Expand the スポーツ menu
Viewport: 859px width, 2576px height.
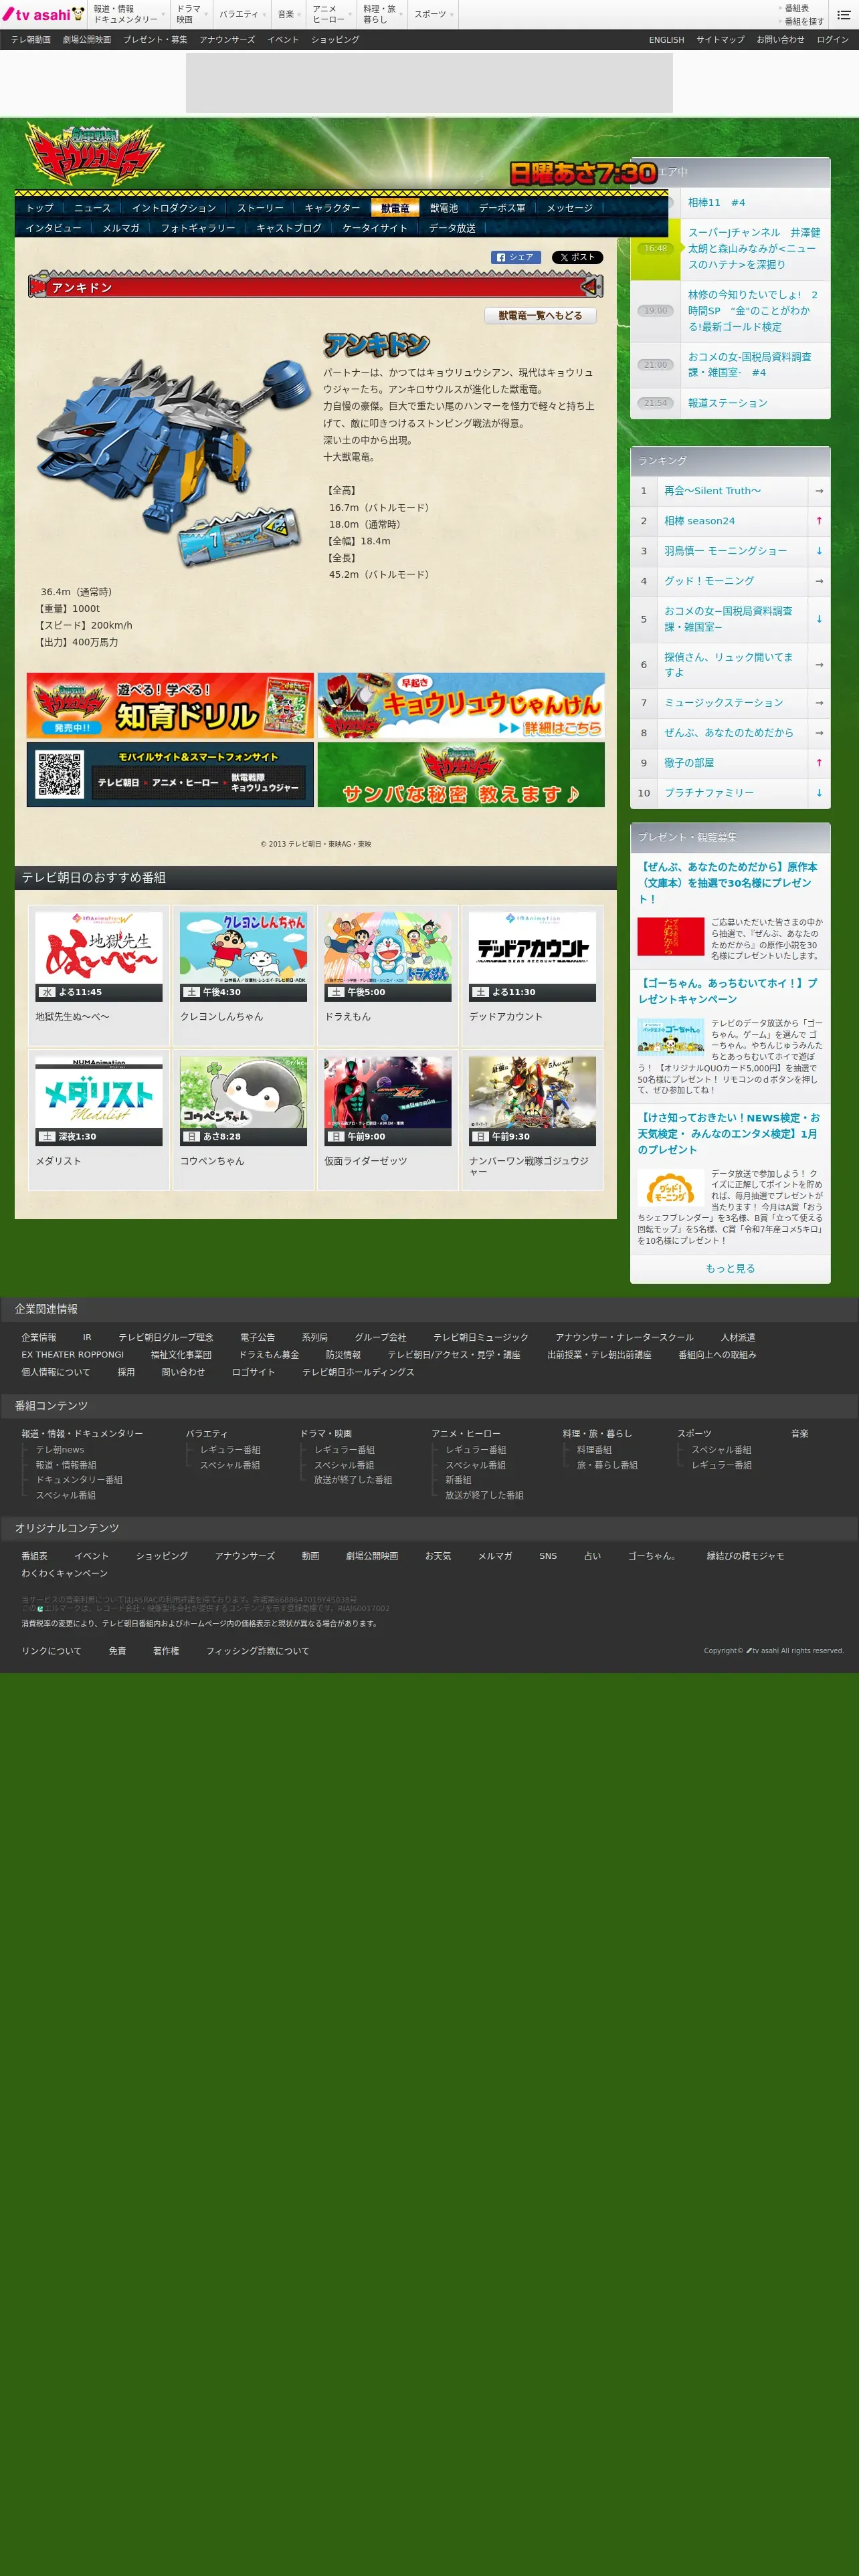(x=433, y=14)
